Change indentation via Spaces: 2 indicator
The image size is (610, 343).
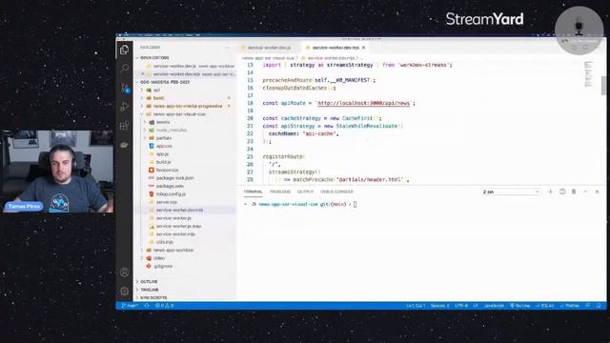440,306
